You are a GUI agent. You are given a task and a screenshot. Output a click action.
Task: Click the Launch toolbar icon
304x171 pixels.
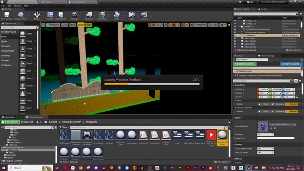click(144, 16)
